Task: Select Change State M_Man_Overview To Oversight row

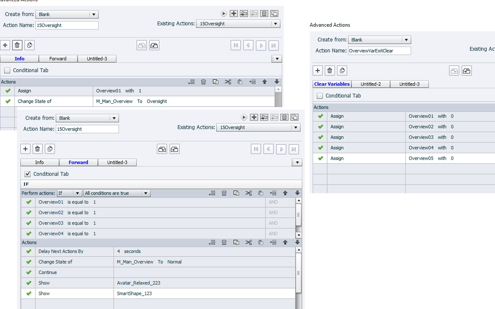Action: tap(138, 101)
